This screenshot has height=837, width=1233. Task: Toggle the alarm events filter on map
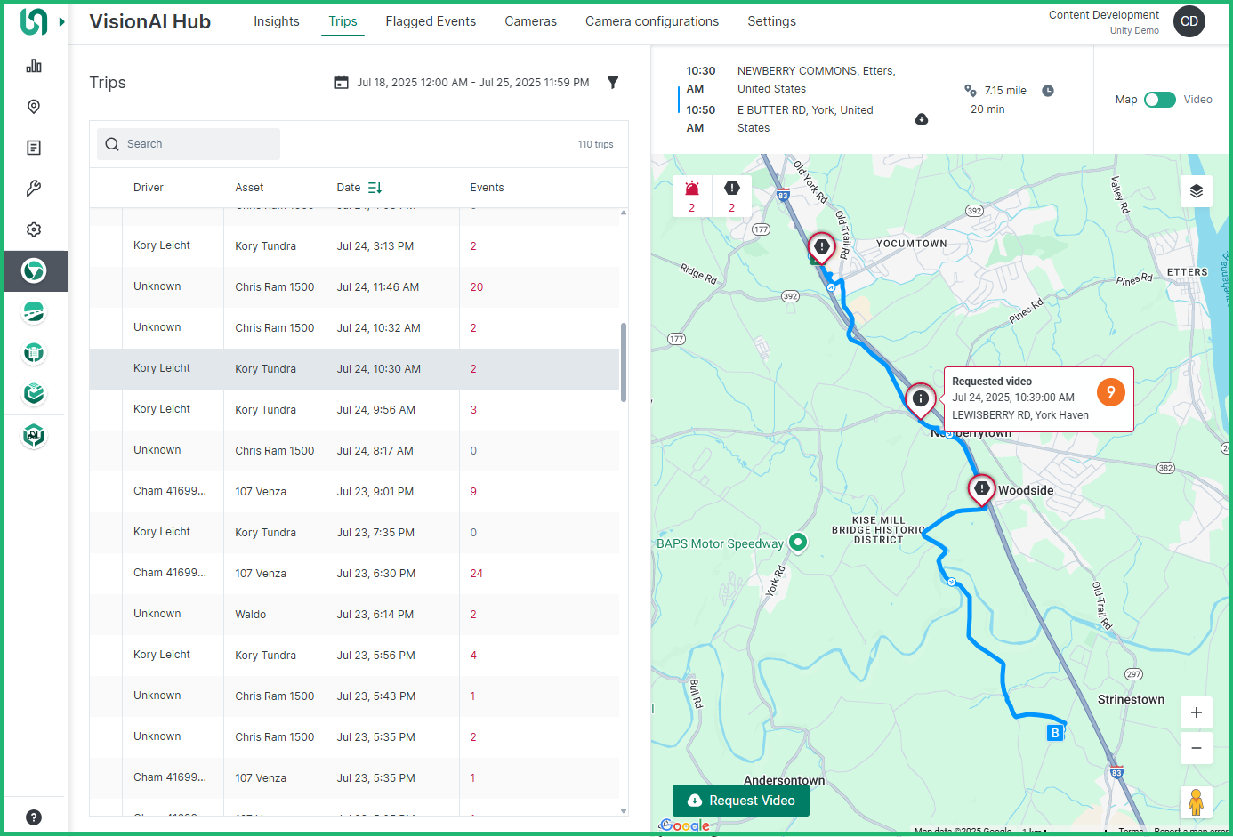pos(692,196)
